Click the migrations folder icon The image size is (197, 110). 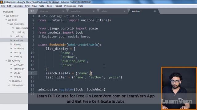[x=11, y=24]
